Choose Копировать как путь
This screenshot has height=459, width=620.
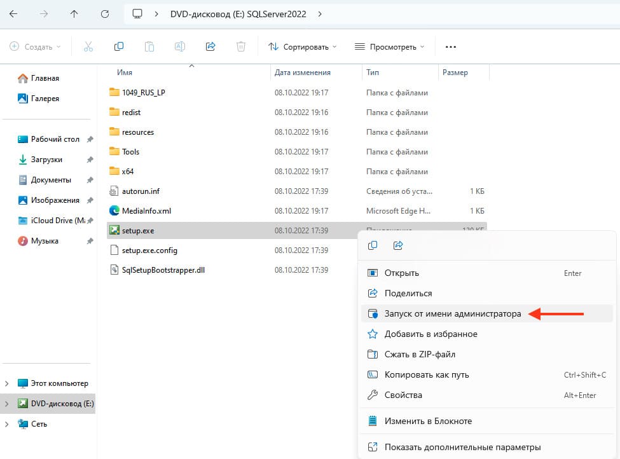point(487,375)
